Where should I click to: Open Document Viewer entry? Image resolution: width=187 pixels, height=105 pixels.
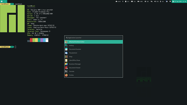point(94,68)
